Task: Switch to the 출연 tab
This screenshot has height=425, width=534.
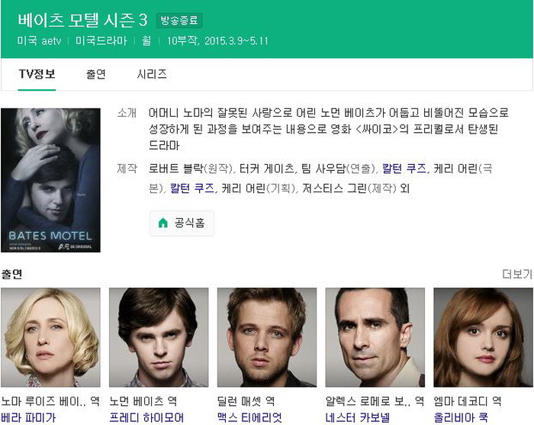Action: [95, 74]
